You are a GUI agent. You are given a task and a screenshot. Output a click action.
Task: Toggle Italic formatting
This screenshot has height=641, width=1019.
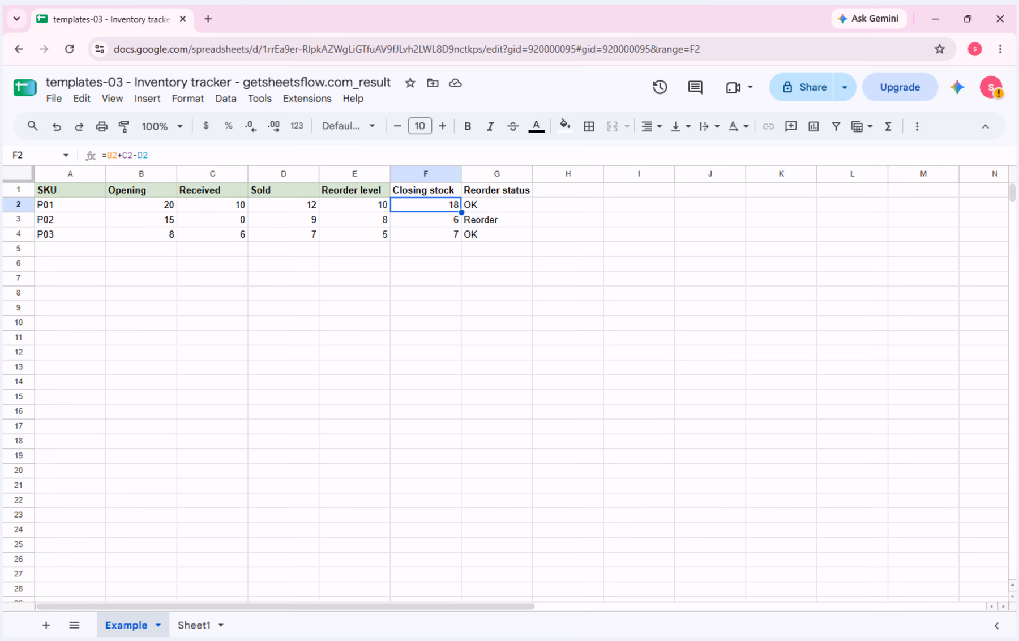(x=490, y=126)
